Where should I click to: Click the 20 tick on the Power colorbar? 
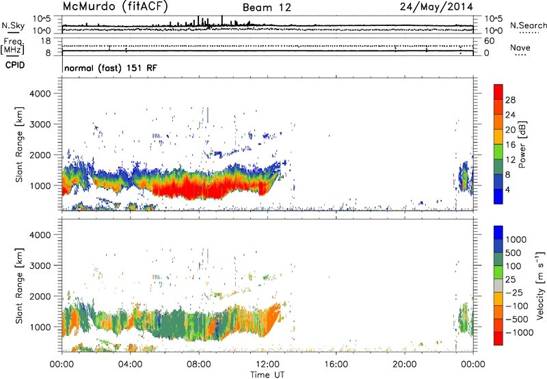click(x=510, y=130)
